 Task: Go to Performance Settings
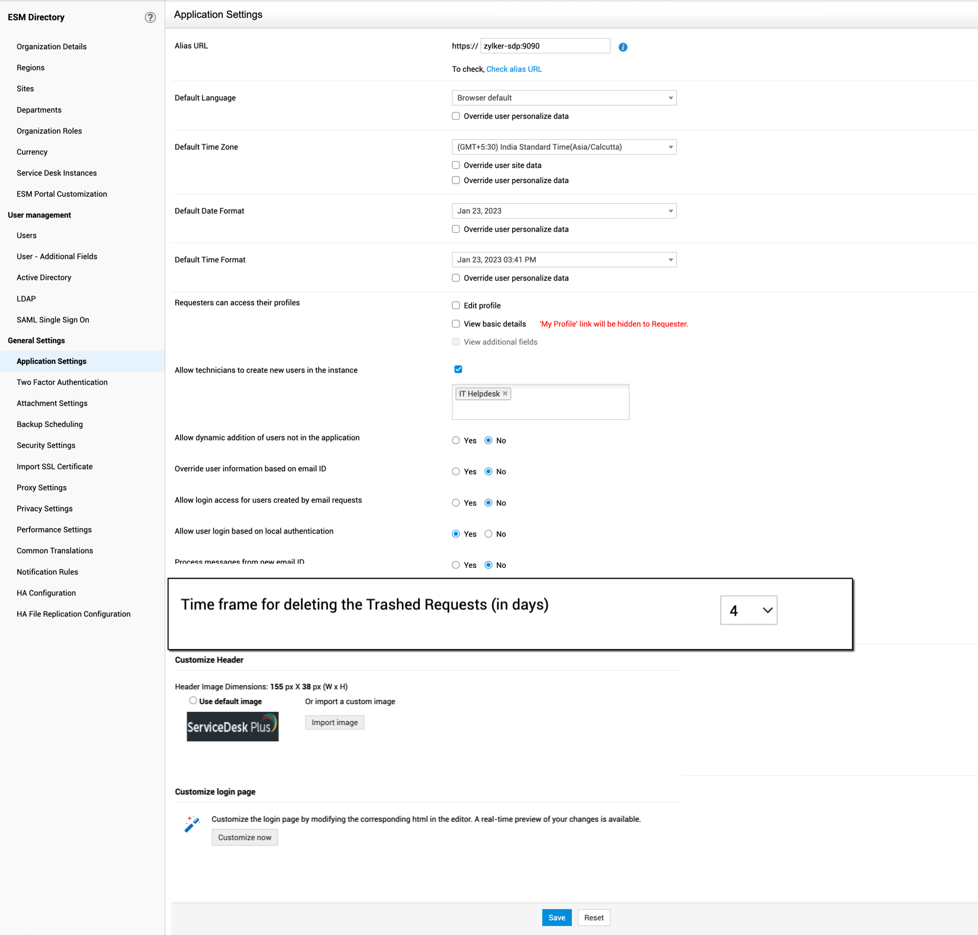[x=54, y=530]
